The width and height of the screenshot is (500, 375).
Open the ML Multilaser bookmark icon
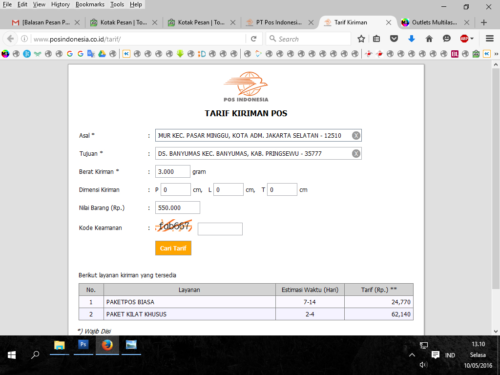pos(5,54)
